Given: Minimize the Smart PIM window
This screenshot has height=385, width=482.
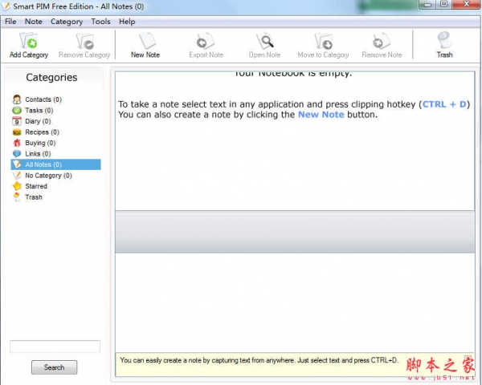Looking at the screenshot, I should click(x=427, y=4).
